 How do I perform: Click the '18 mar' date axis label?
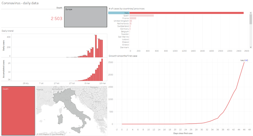point(103,83)
